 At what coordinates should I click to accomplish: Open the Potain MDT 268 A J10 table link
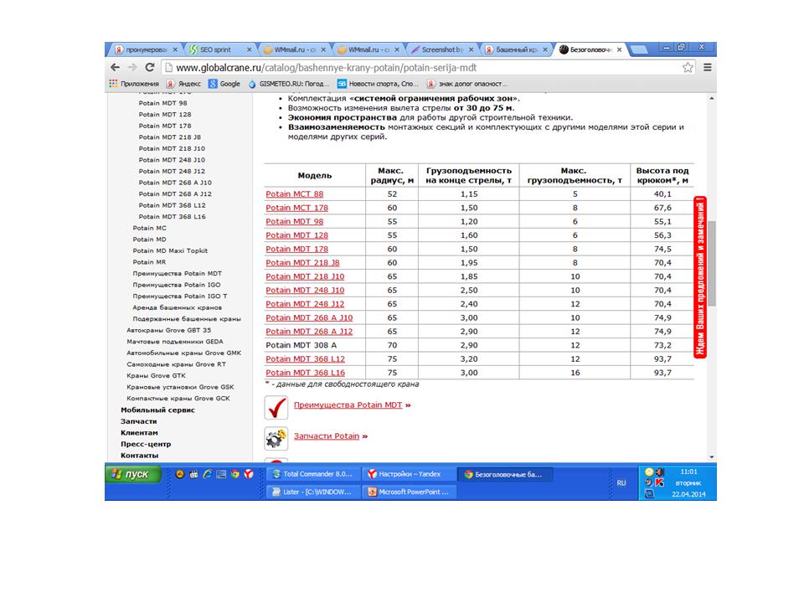point(309,318)
